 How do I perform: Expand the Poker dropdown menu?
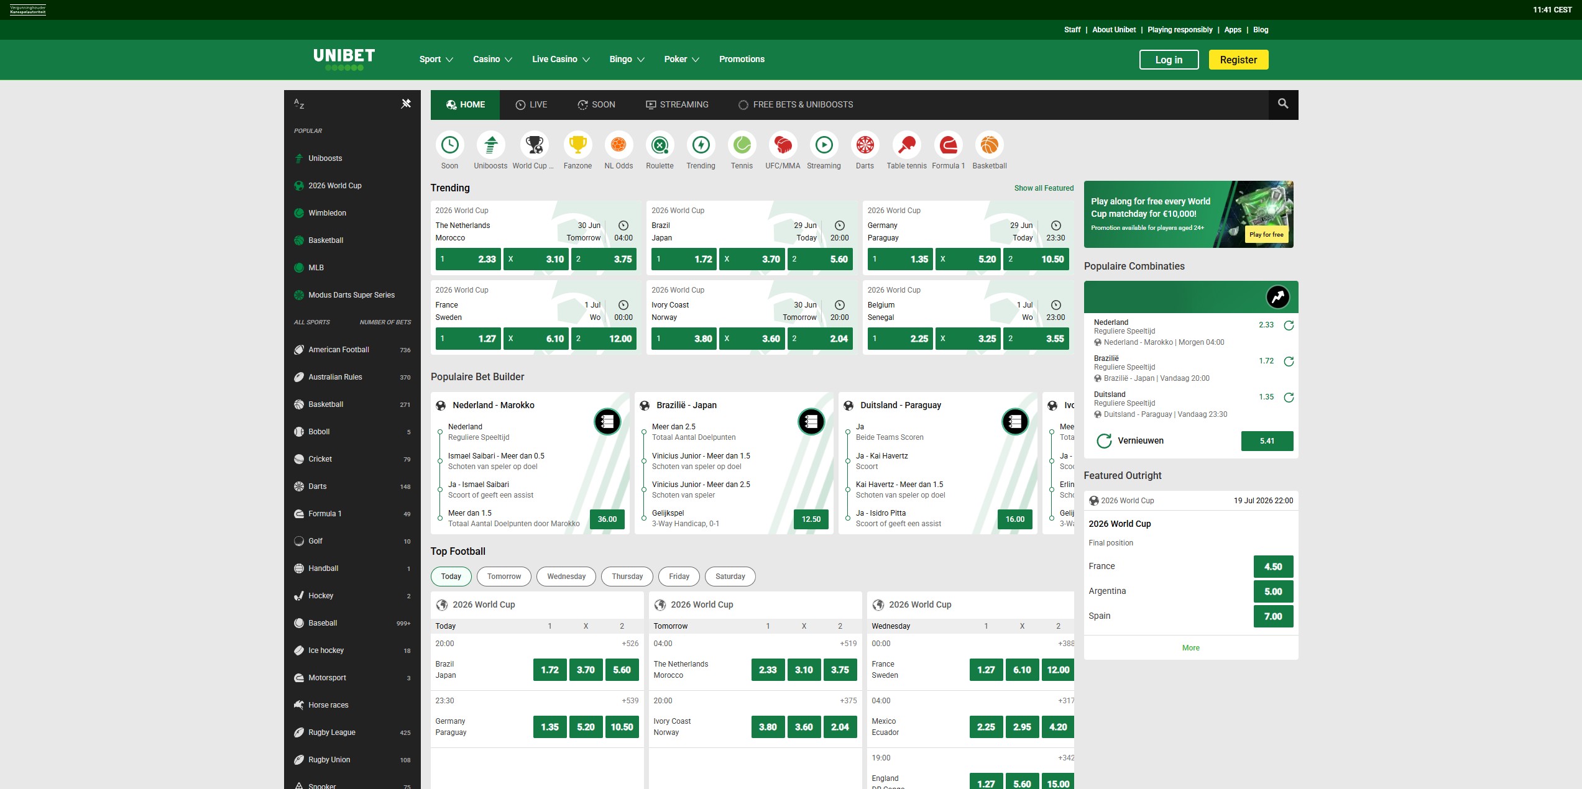(x=681, y=59)
